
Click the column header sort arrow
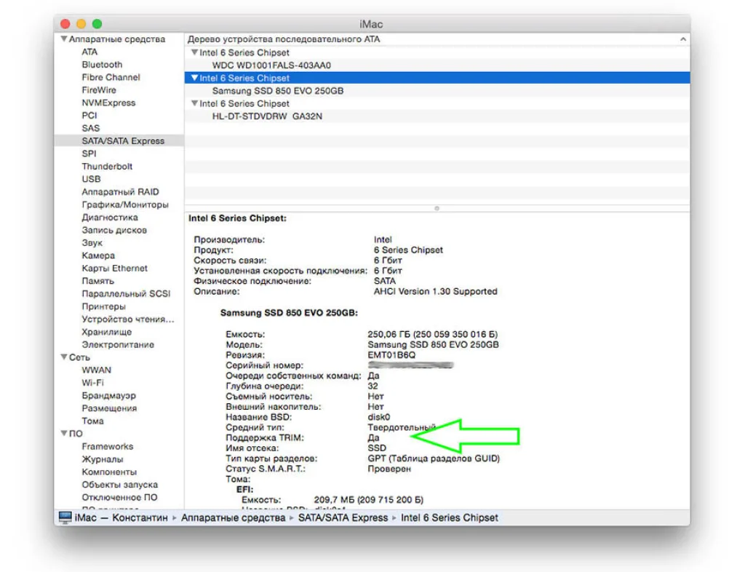point(682,39)
